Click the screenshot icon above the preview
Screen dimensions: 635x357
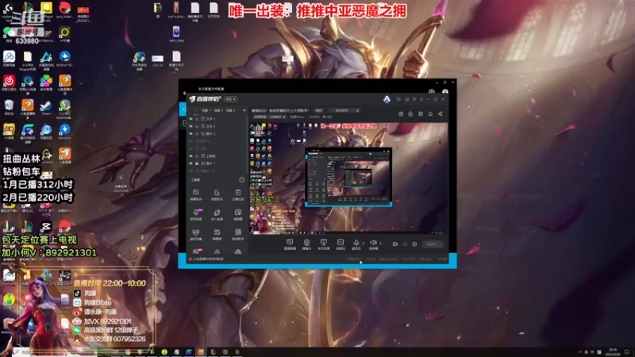pos(401,113)
